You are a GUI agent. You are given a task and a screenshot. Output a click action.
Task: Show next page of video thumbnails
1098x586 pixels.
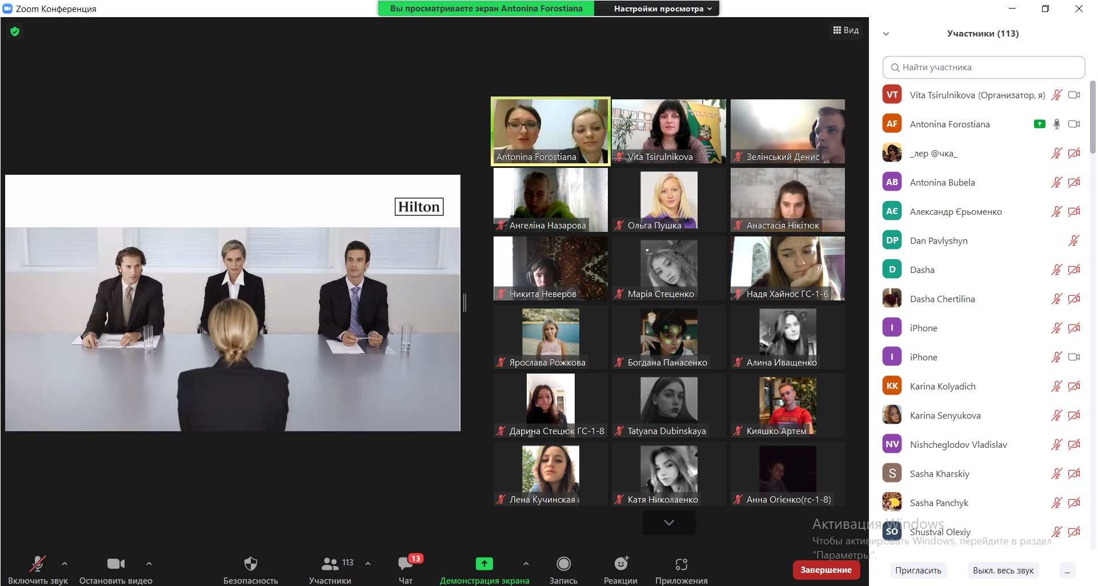(x=669, y=523)
